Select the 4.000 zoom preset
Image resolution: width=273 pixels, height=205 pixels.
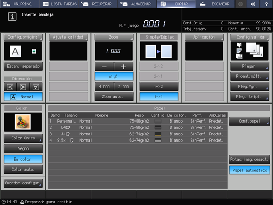coord(104,87)
